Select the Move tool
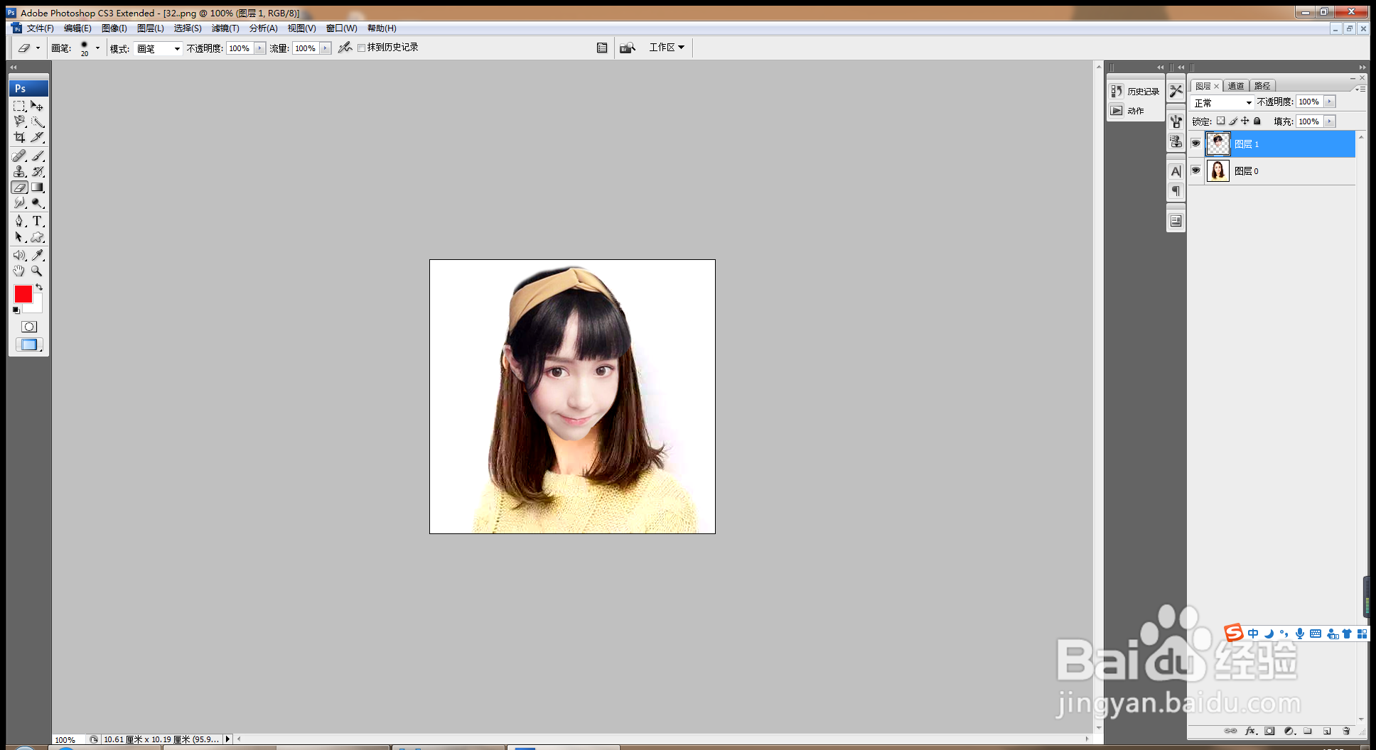The image size is (1376, 750). (x=38, y=107)
